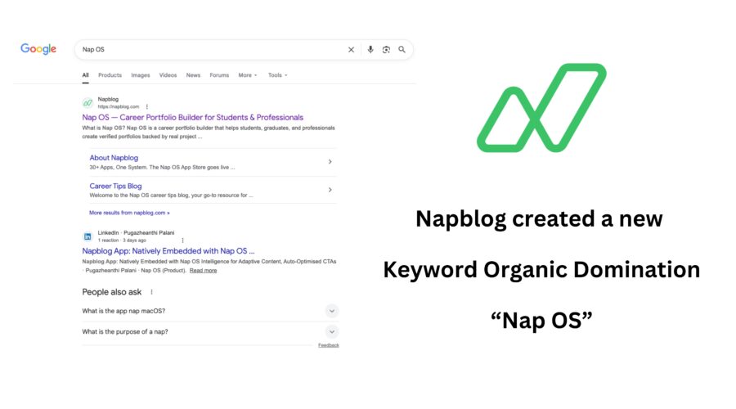Screen dimensions: 736x409
Task: Click 'LinkedIn · Pugazheanthi Palani' source text
Action: coord(136,232)
